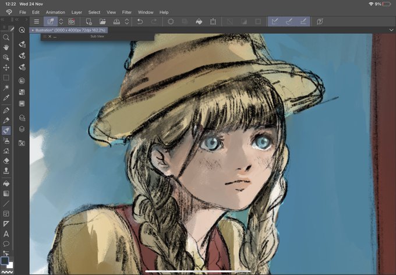Image resolution: width=396 pixels, height=275 pixels.
Task: Click the Clear (dotted circle) icon
Action: 171,22
